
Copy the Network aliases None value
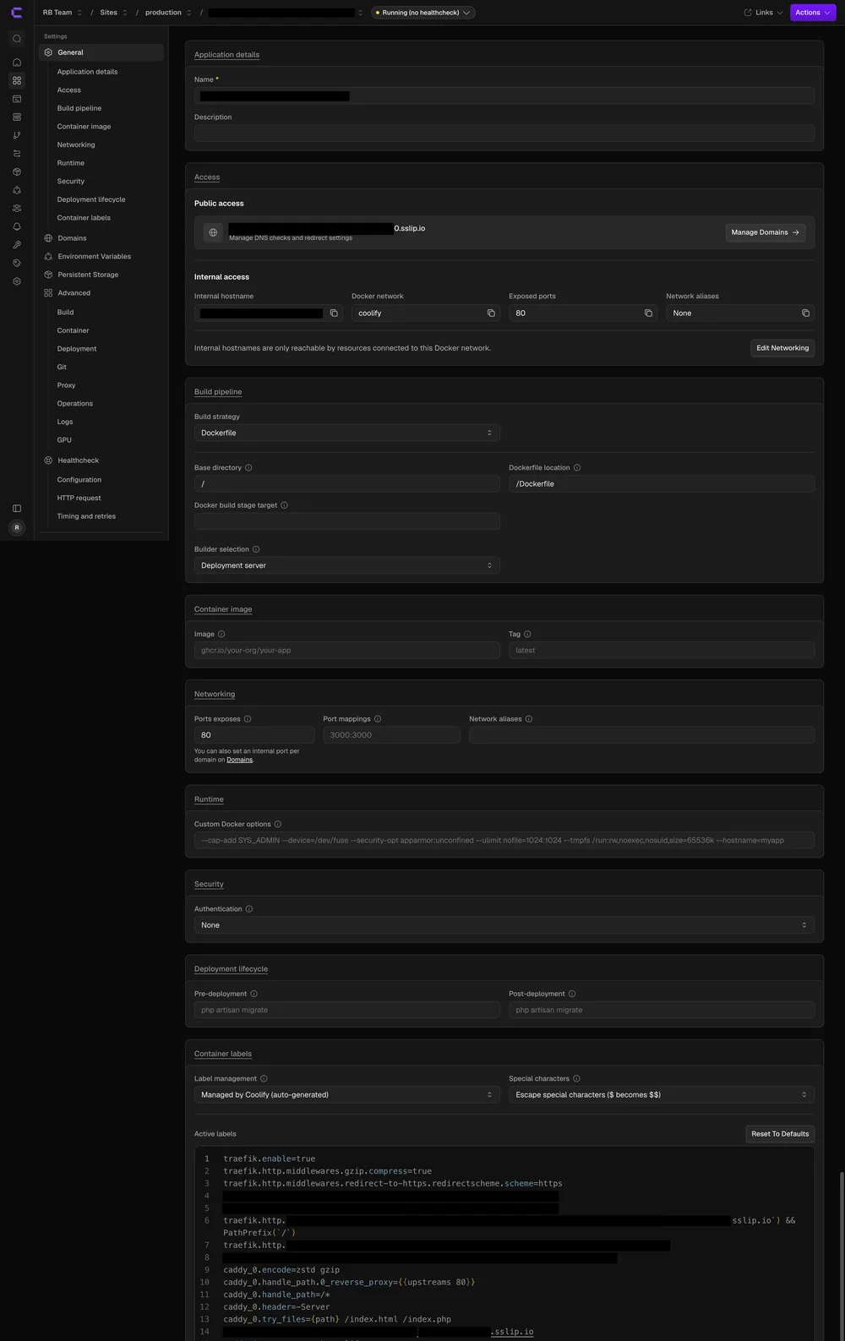(805, 313)
